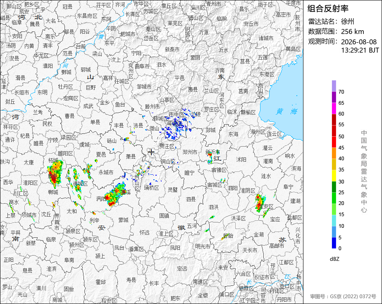
Task: Click the 徐州 radar station name
Action: (347, 22)
